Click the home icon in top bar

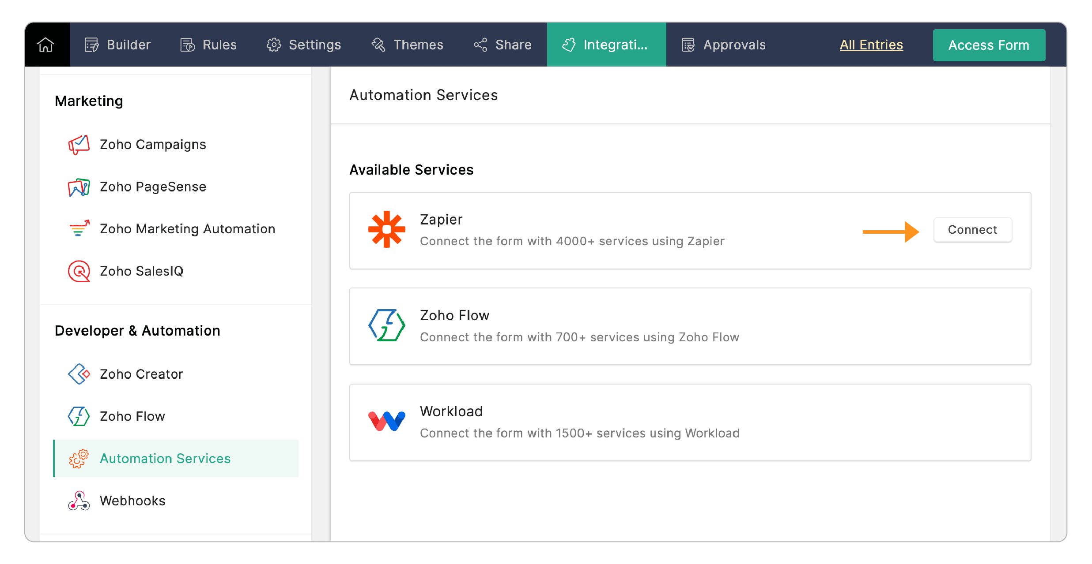[46, 45]
